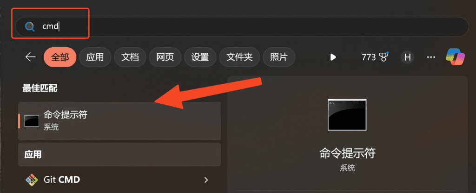
Task: Click the play arrow icon beside filters
Action: coord(333,57)
